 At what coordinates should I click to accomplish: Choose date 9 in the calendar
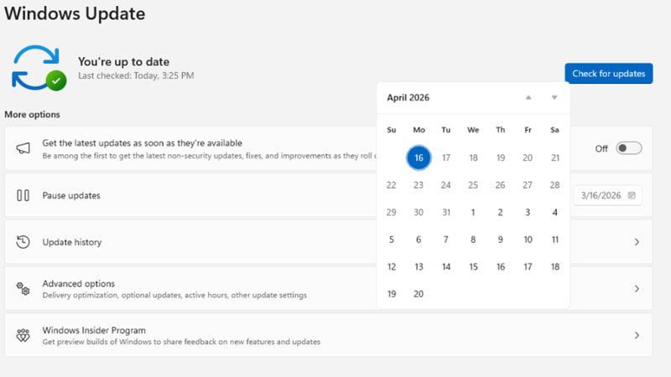point(500,240)
